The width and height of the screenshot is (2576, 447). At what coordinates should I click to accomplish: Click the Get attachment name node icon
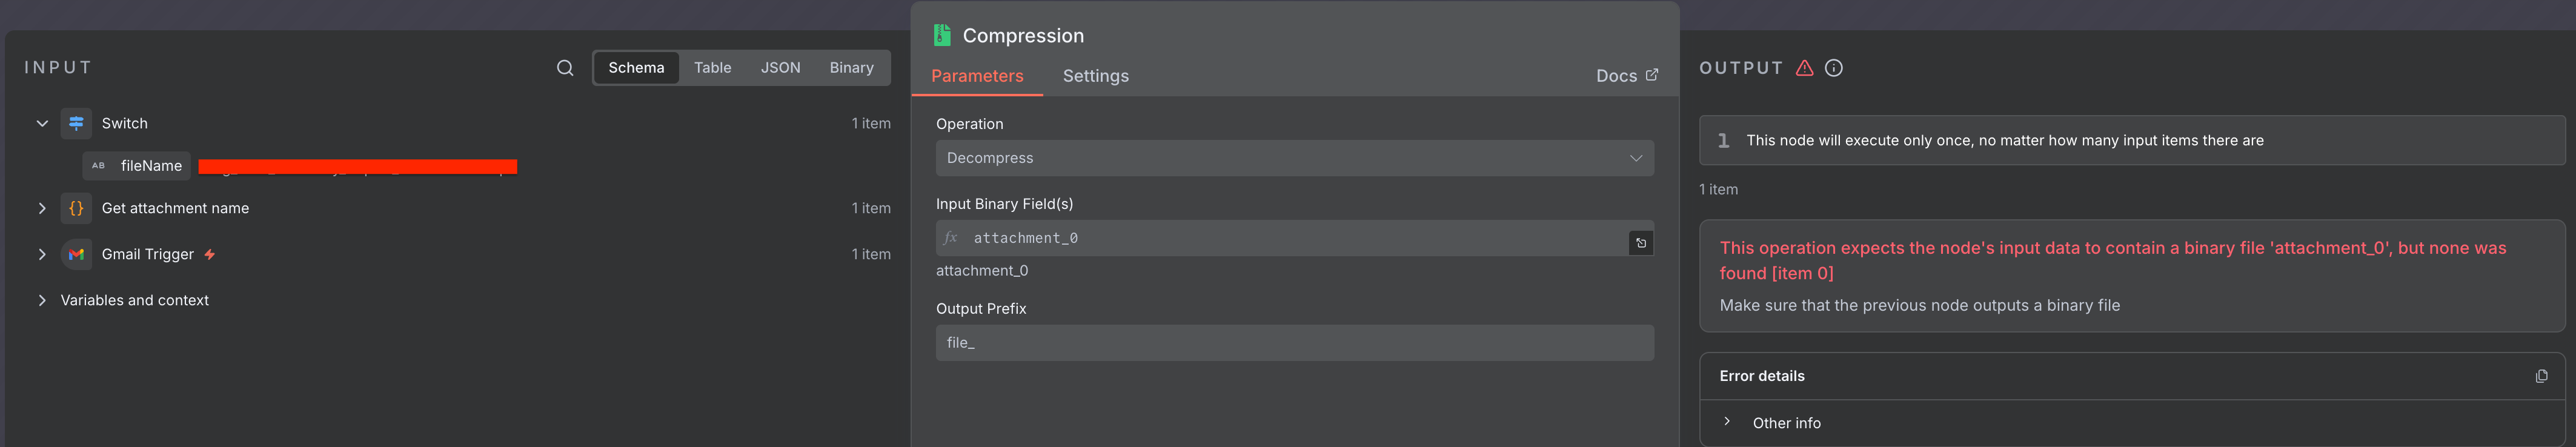(x=76, y=208)
